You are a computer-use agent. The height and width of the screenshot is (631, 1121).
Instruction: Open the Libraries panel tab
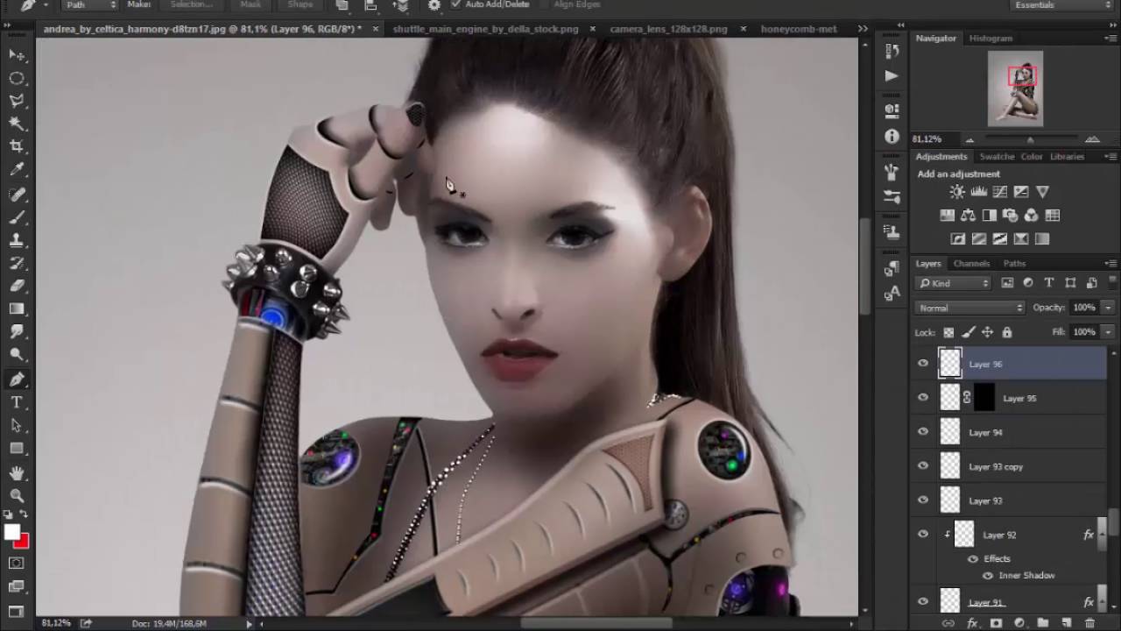pyautogui.click(x=1067, y=156)
